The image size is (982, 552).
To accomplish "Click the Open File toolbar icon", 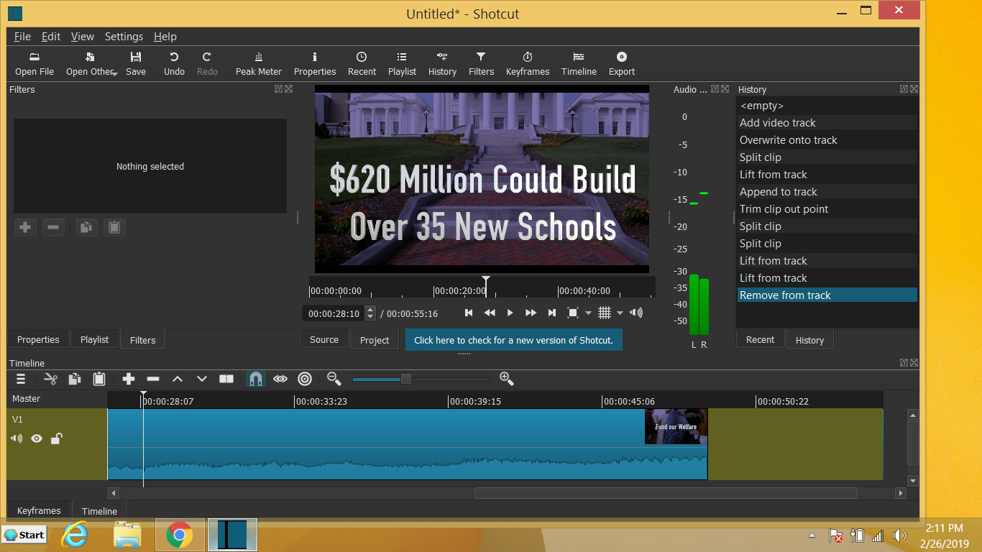I will pos(35,63).
